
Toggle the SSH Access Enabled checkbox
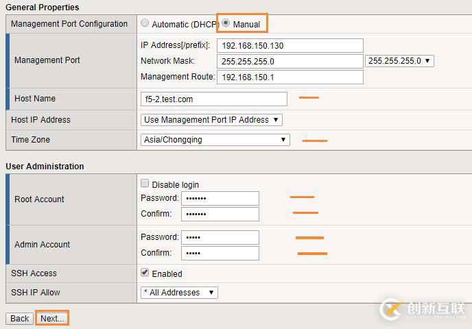click(145, 273)
